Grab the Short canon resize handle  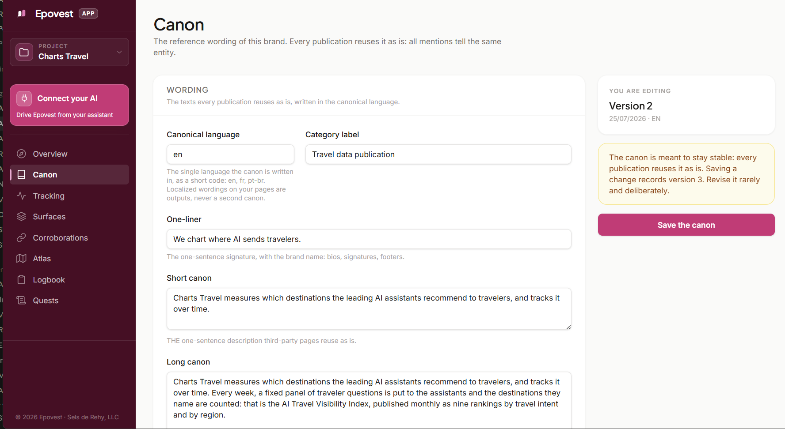tap(568, 327)
